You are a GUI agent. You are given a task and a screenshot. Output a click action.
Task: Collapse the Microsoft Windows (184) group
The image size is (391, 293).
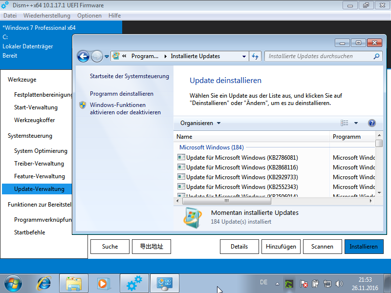tap(212, 147)
